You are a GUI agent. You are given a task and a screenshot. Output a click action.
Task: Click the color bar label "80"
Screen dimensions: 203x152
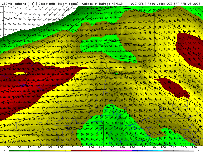pyautogui.click(x=40, y=147)
